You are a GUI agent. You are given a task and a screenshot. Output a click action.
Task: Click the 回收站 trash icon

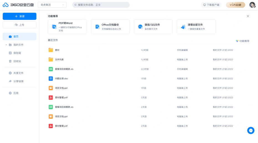point(10,61)
